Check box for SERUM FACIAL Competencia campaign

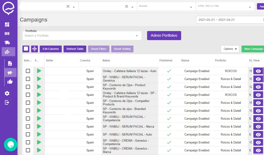coord(28,119)
